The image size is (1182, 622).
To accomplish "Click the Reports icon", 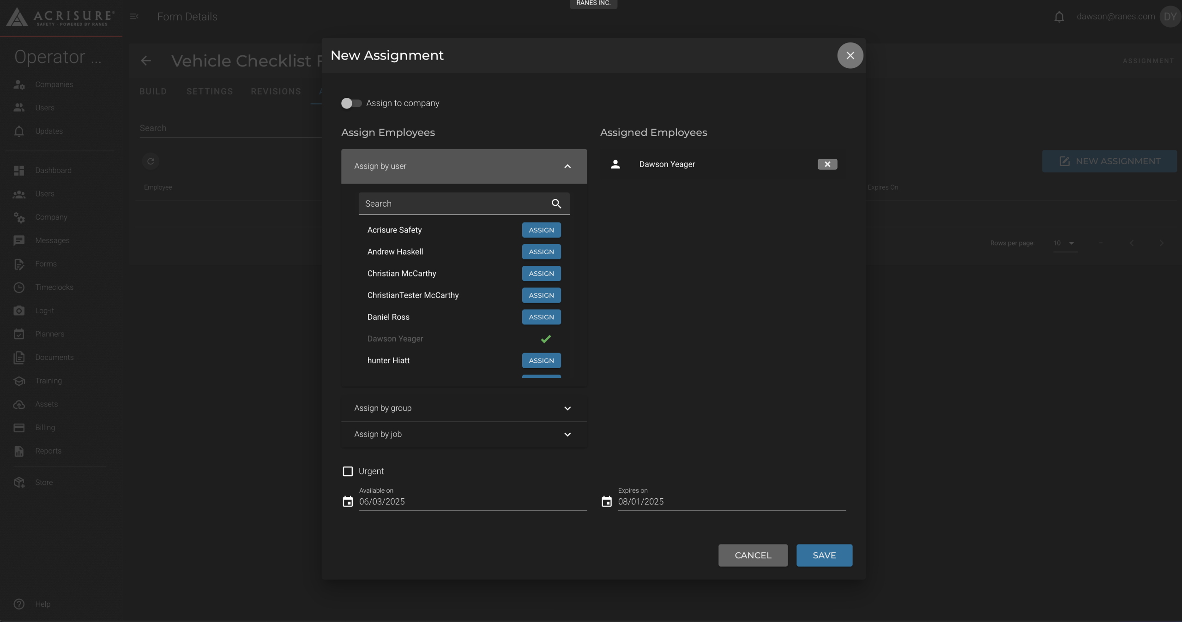I will click(x=19, y=451).
